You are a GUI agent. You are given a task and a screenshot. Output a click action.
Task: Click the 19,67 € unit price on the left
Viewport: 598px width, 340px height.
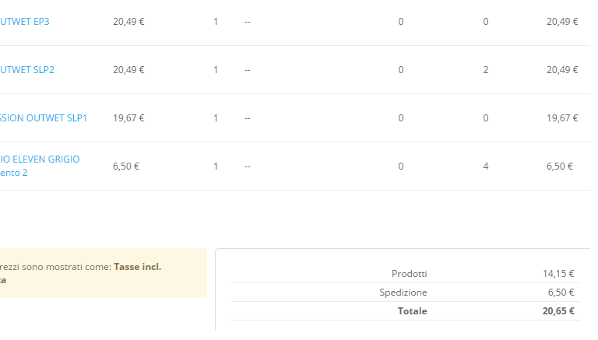(128, 118)
